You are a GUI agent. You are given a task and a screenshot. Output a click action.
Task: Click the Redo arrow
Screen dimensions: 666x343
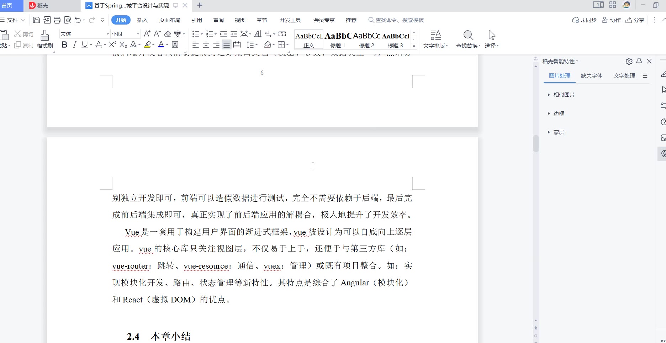point(92,20)
